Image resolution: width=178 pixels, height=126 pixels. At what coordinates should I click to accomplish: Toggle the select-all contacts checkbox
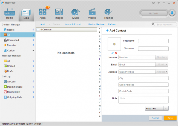pyautogui.click(x=38, y=30)
